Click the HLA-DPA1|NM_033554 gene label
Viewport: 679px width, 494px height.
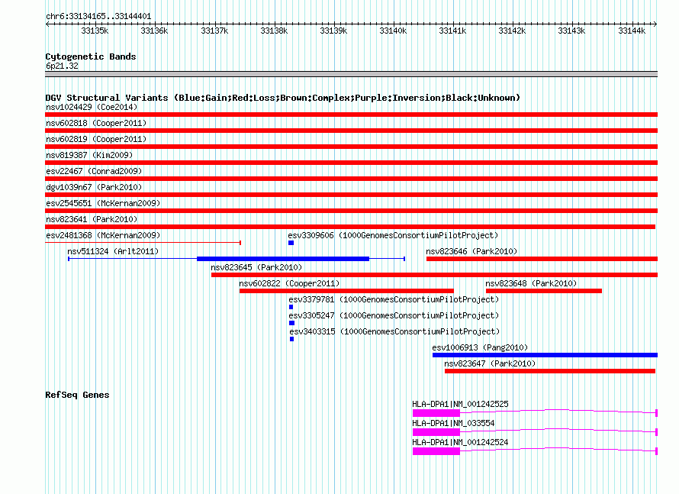(x=453, y=423)
